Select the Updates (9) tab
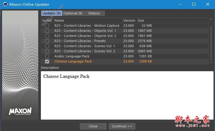Viewport: 215px width, 131px height. point(51,13)
